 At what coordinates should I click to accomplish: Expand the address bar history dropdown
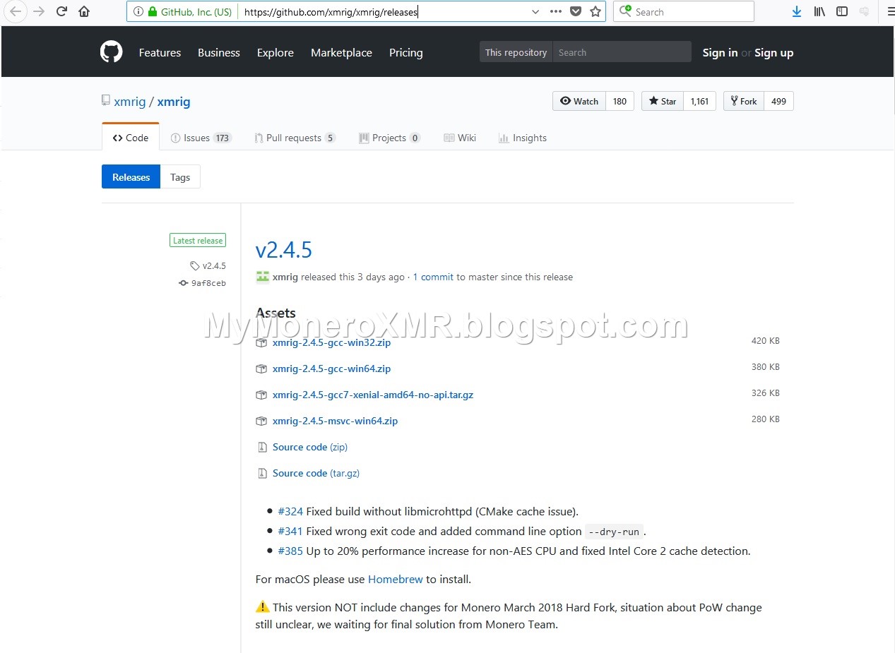click(537, 11)
